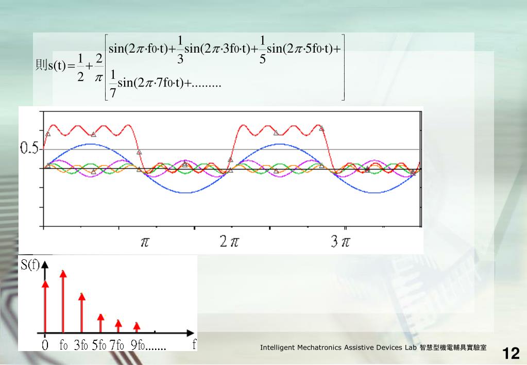Click the slide number 12
Viewport: 527px width, 365px height.
pos(511,354)
